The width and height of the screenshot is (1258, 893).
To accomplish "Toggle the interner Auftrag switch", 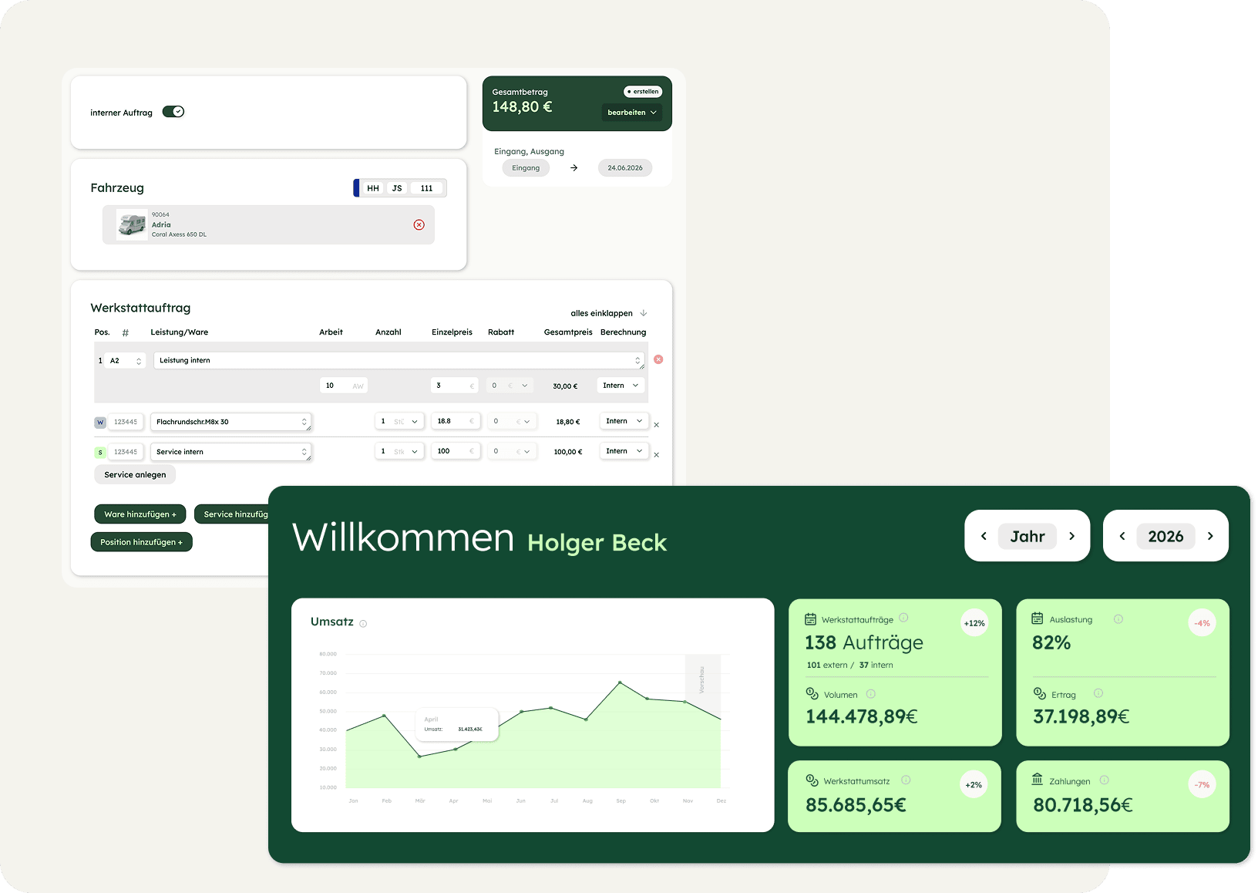I will point(173,112).
